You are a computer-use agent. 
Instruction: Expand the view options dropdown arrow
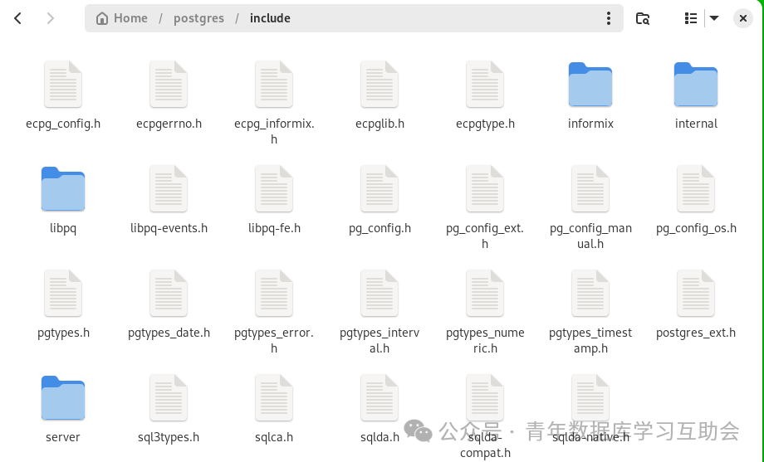pyautogui.click(x=714, y=18)
